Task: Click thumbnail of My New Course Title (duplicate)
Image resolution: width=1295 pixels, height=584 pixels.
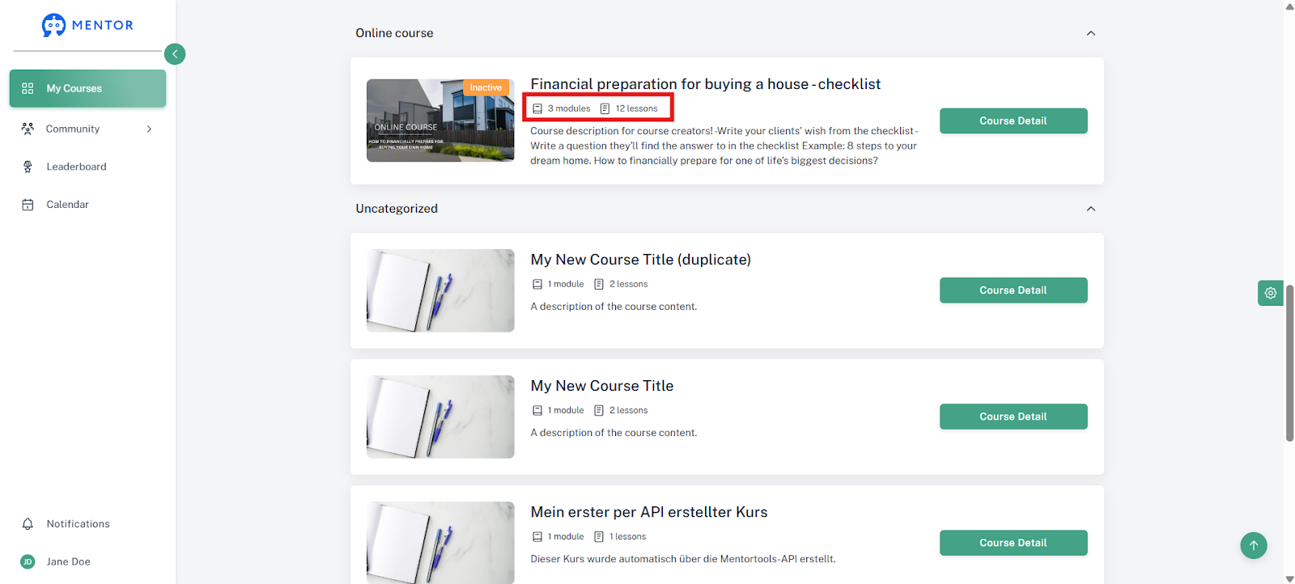Action: [x=440, y=290]
